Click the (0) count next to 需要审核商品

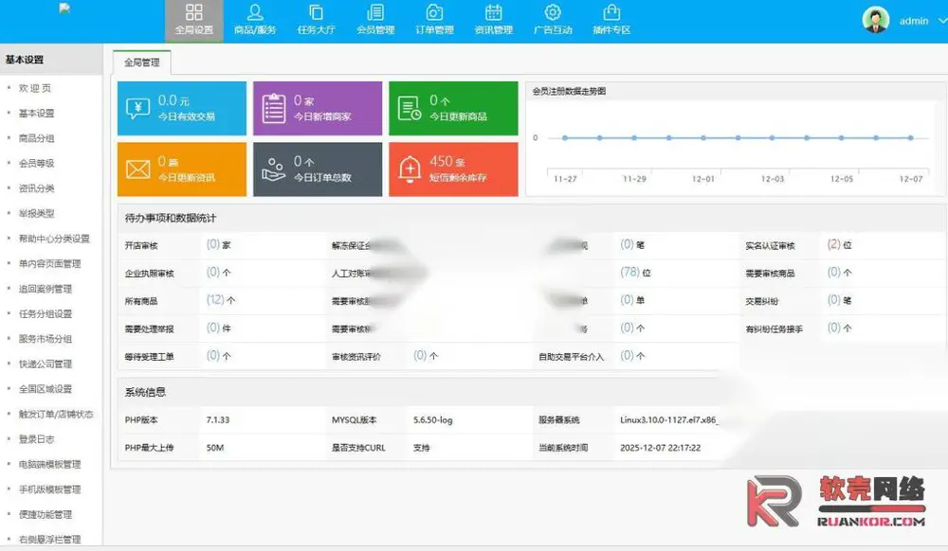click(833, 273)
